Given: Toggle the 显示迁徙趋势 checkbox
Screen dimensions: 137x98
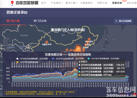Looking at the screenshot, I should coord(116,21).
